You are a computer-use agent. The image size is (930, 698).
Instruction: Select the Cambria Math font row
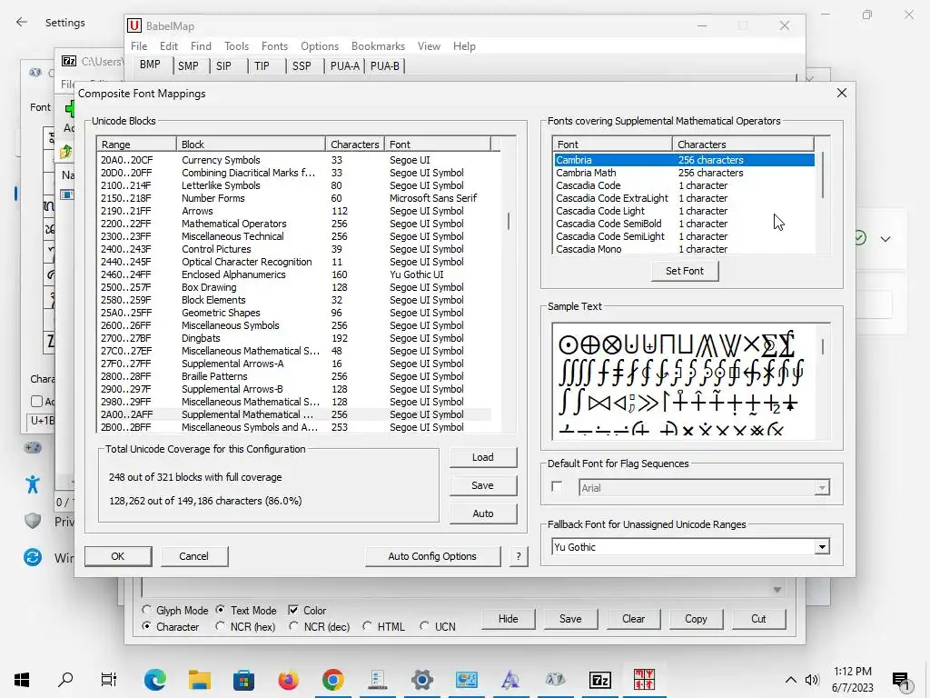[x=685, y=173]
